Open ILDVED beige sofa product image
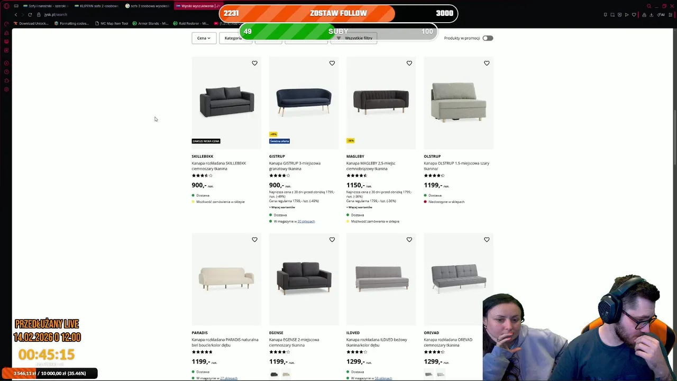Viewport: 677px width, 381px height. tap(381, 278)
